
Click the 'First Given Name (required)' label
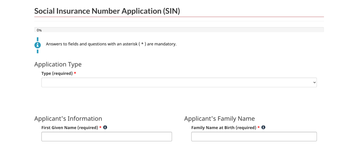70,128
